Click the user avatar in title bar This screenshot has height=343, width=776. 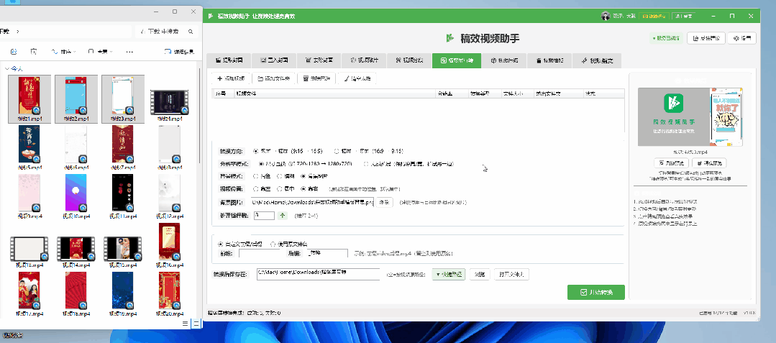[605, 16]
